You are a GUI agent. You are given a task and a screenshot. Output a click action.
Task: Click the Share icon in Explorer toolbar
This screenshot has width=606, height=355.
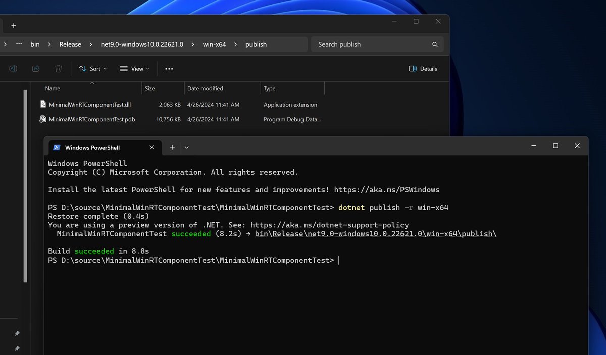pyautogui.click(x=36, y=69)
